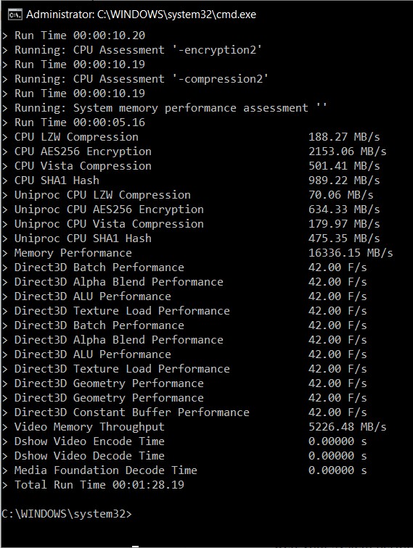
Task: Click the Direct3D Constant Buffer Performance line
Action: click(184, 412)
